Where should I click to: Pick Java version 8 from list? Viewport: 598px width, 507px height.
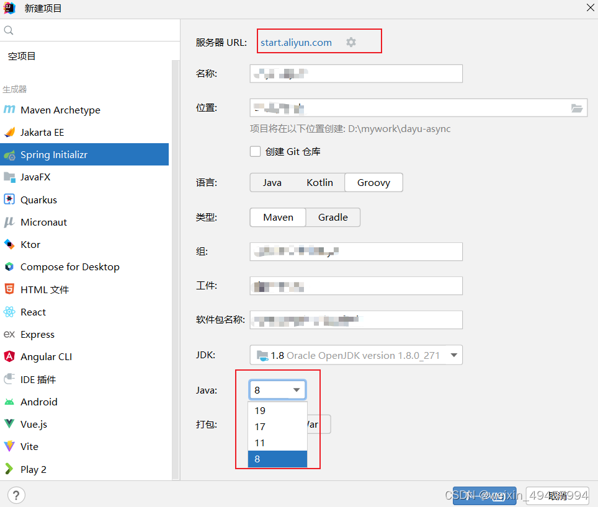pos(277,459)
